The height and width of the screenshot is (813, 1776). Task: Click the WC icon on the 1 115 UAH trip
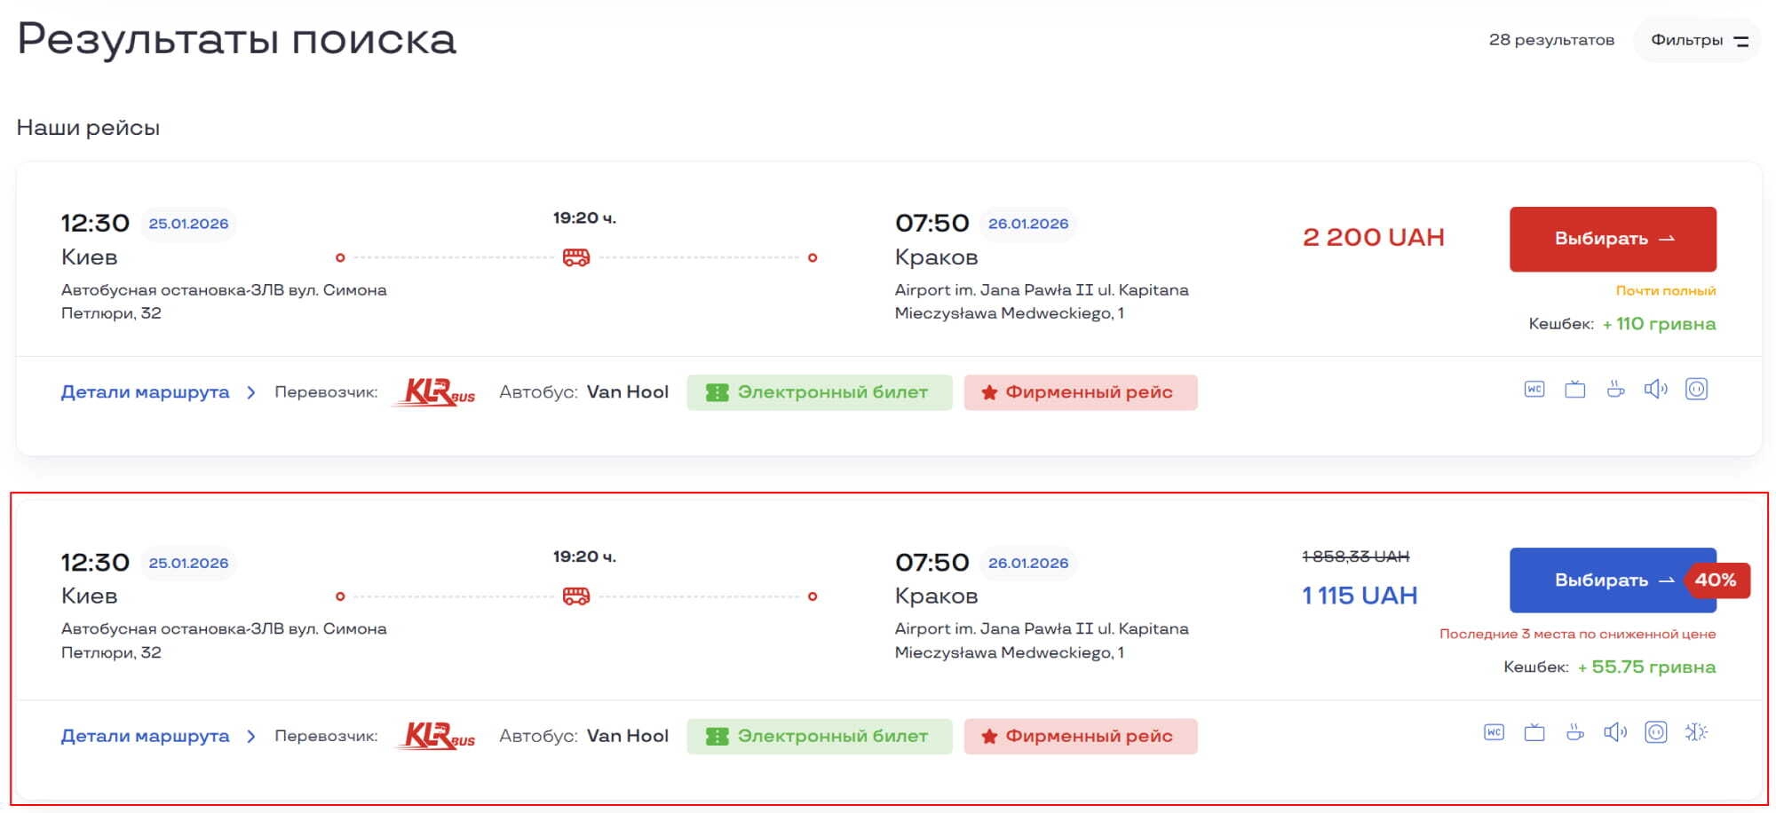(1494, 732)
